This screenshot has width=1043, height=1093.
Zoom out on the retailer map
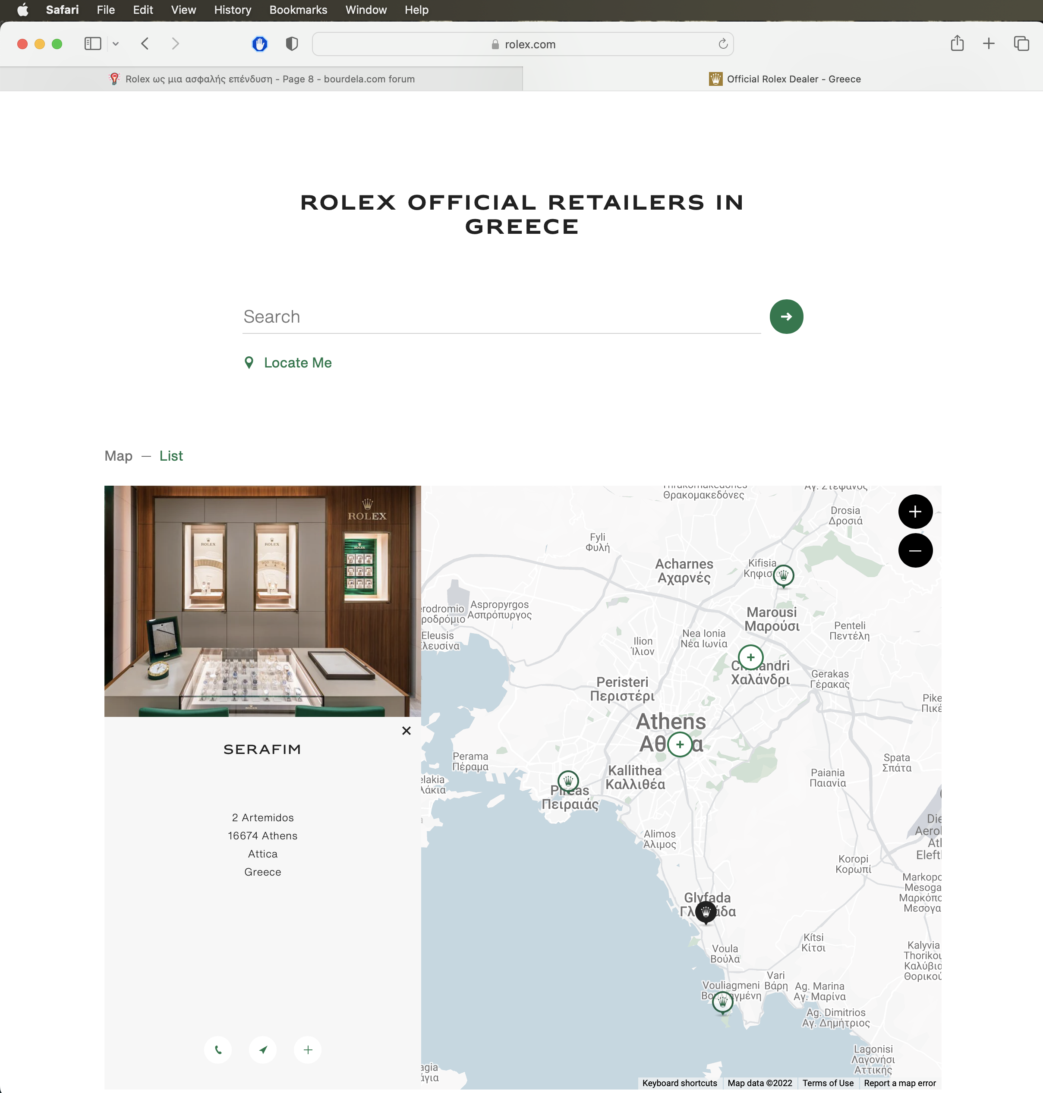pos(914,551)
